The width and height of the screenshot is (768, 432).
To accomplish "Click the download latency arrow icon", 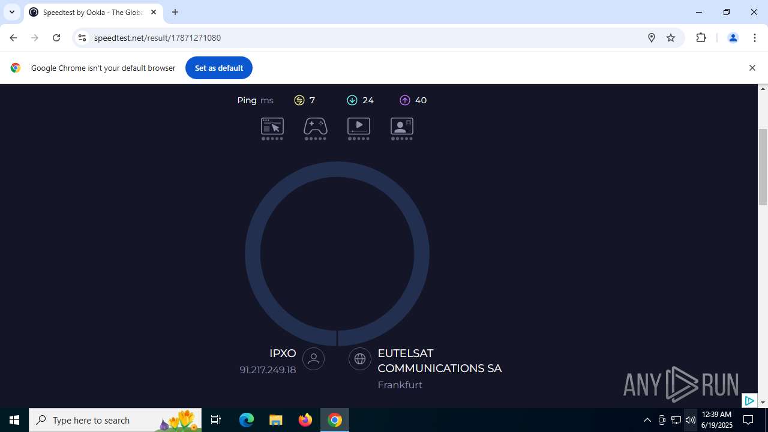I will point(352,100).
